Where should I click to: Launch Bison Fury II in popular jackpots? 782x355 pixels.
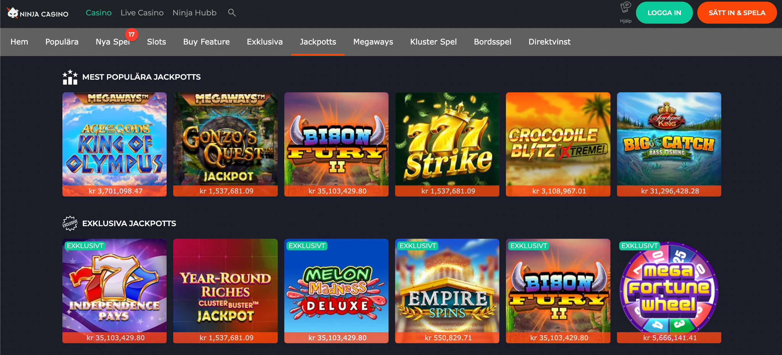[336, 144]
